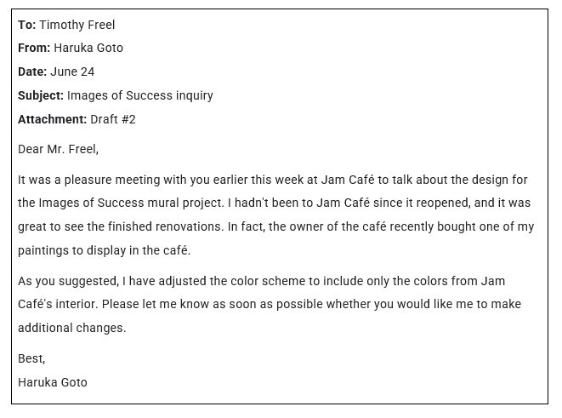562x418 pixels.
Task: Click the text 'additional changes.'
Action: coord(71,329)
